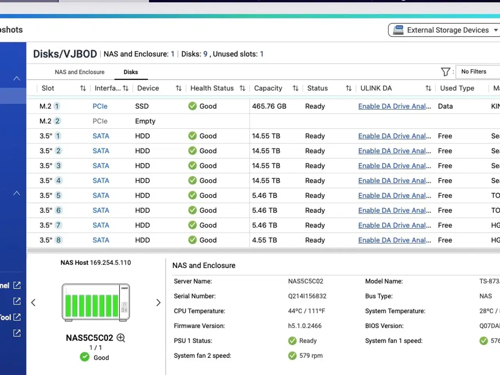Screen dimensions: 500x375
Task: Enable DA Drive Analyzer for 3.5" 6
Action: click(395, 210)
